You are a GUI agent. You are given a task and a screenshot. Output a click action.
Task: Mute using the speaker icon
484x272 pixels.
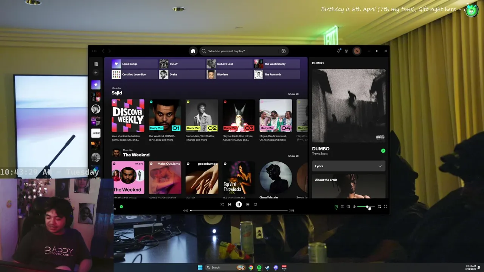coord(354,207)
